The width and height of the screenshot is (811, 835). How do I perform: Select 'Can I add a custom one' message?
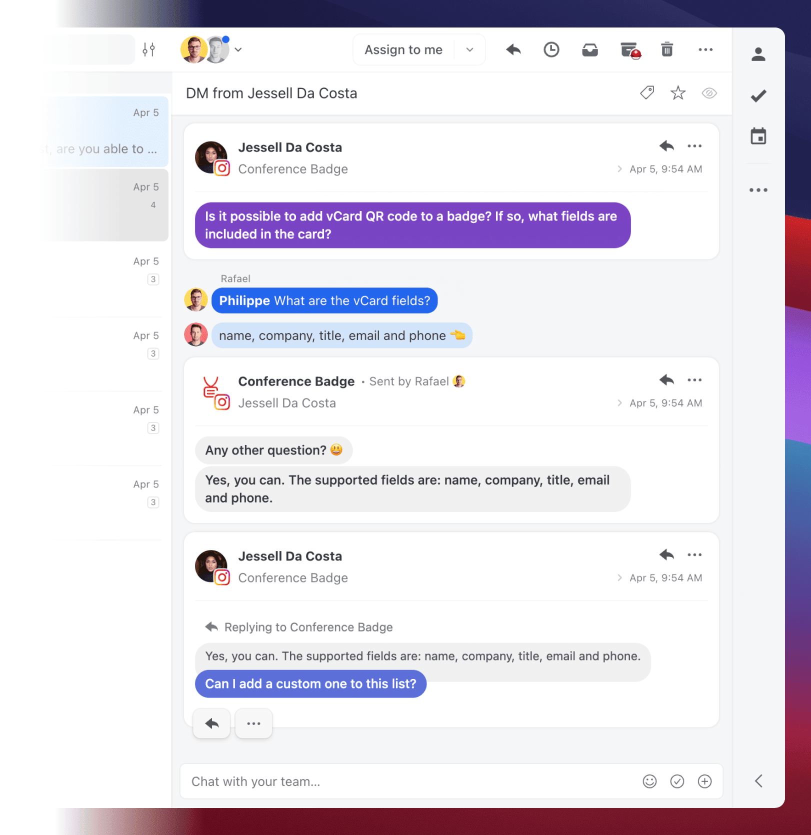[310, 683]
